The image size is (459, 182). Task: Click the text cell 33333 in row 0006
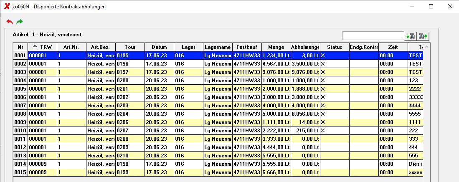(x=416, y=97)
